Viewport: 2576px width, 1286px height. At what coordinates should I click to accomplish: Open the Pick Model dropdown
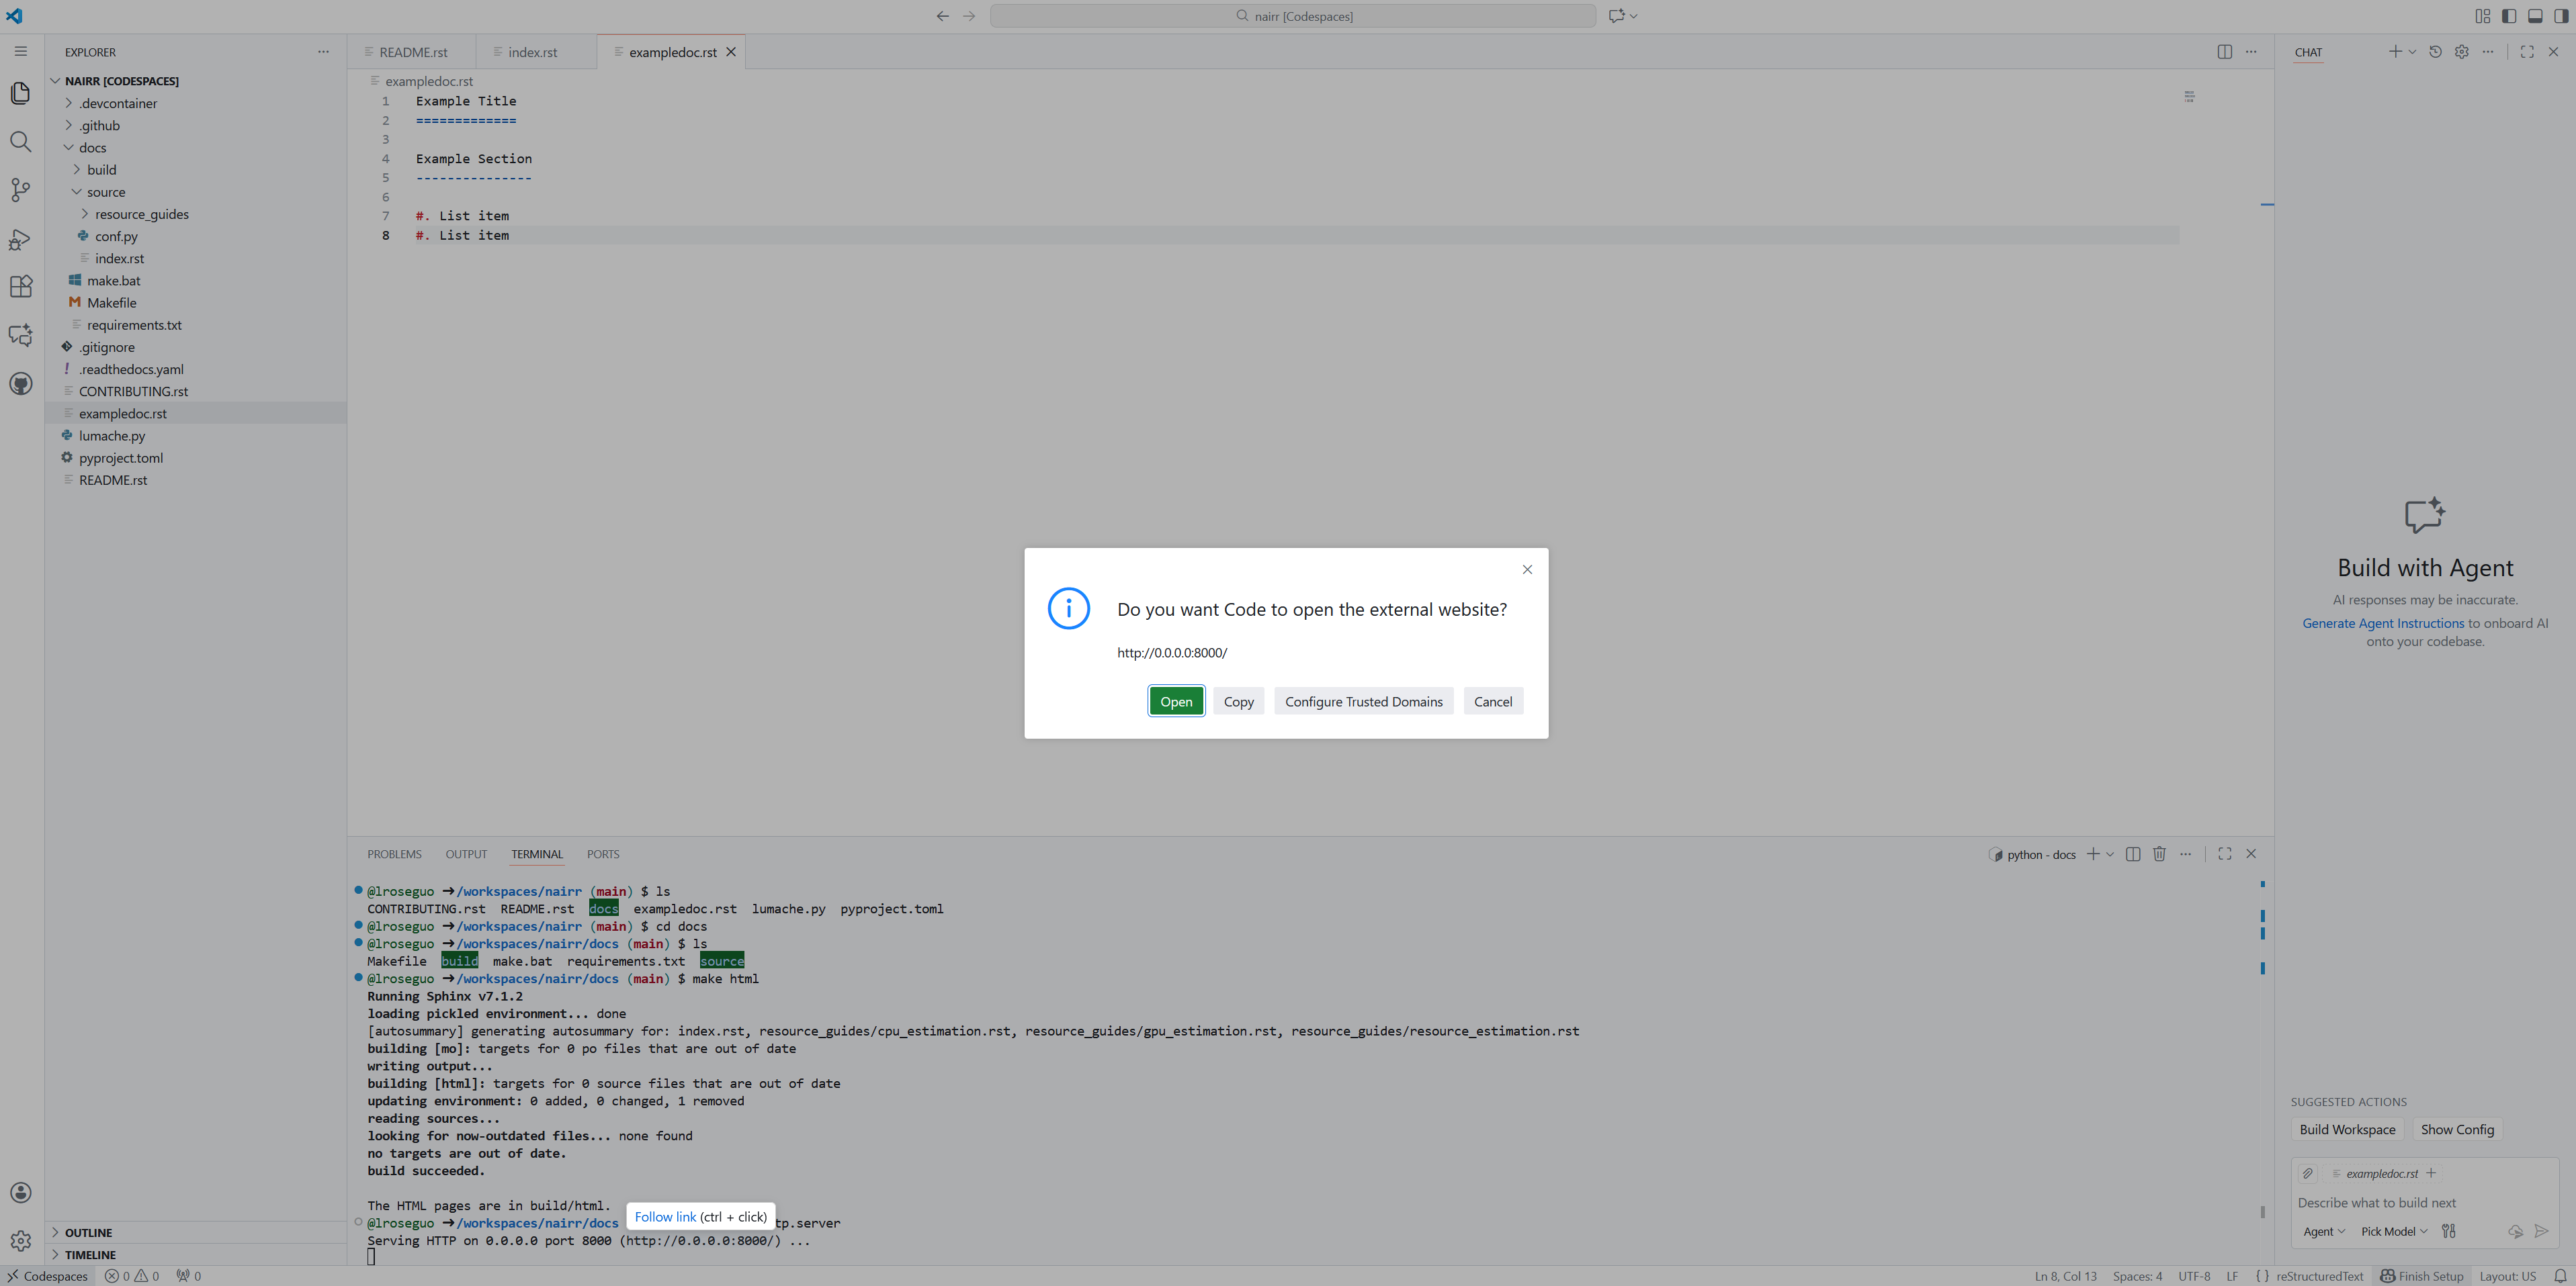2394,1231
